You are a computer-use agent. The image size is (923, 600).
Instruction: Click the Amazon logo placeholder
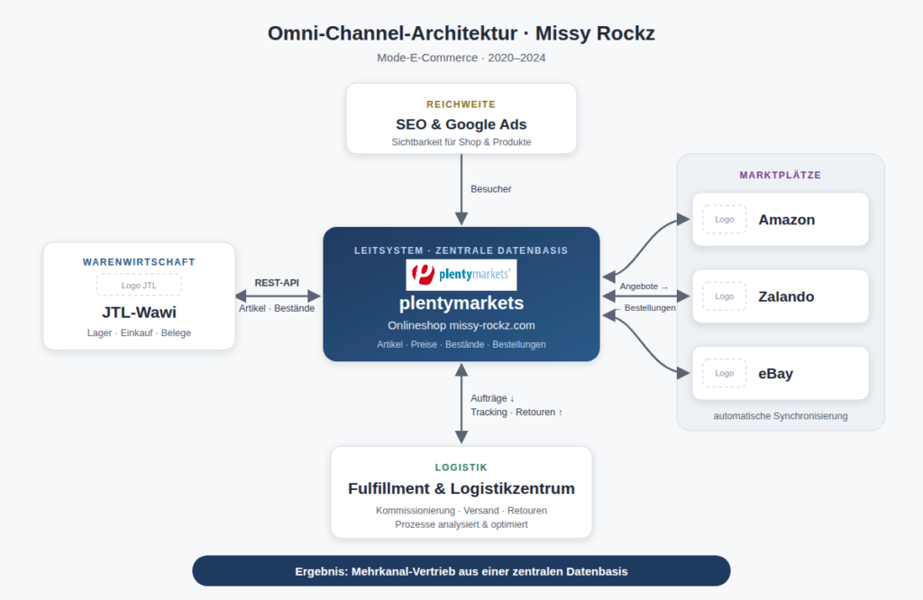pyautogui.click(x=724, y=220)
